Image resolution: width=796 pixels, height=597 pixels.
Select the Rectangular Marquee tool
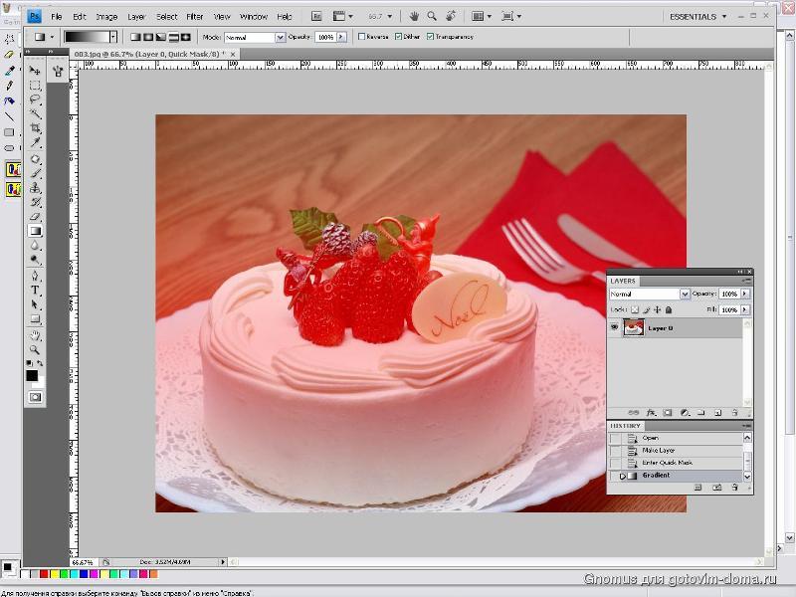[x=35, y=85]
